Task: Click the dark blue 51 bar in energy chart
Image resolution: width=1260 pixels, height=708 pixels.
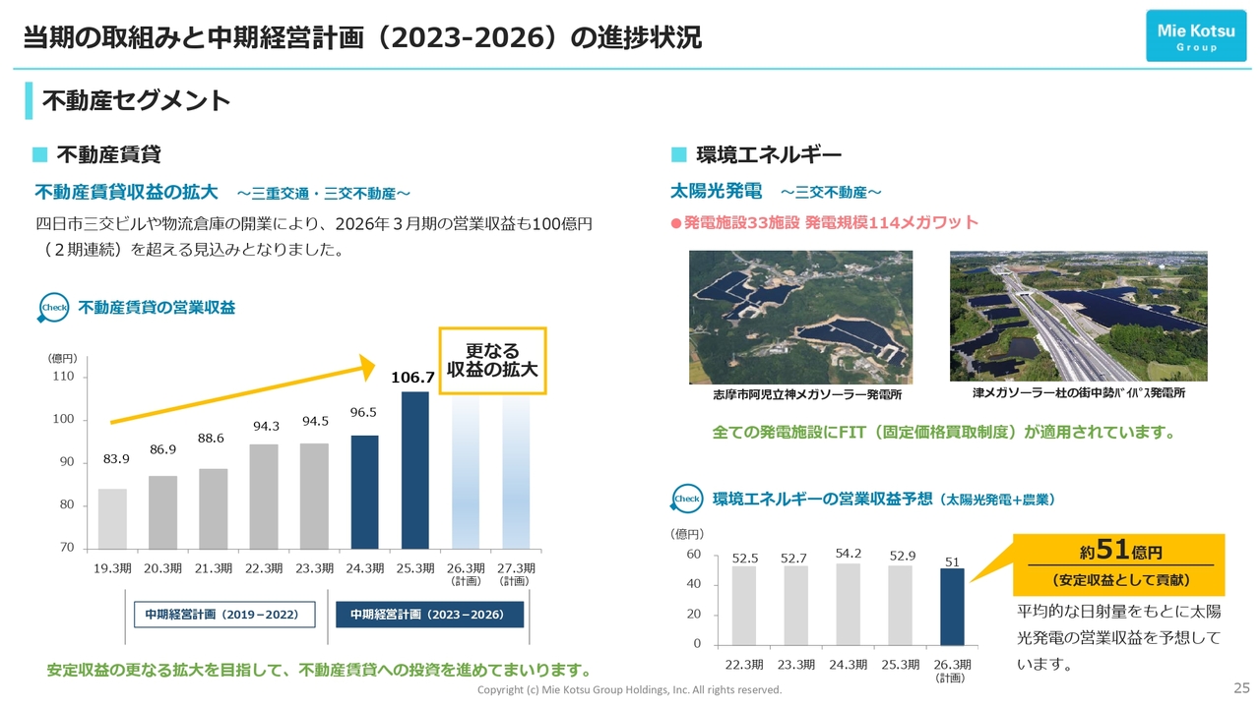Action: click(952, 607)
